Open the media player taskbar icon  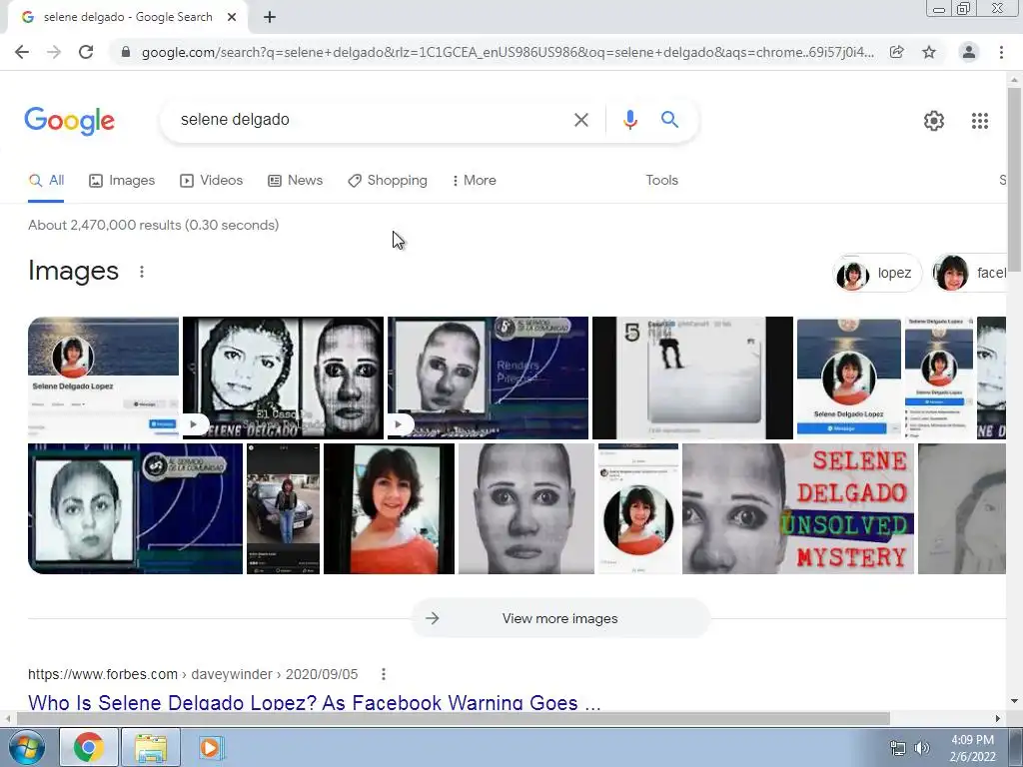pos(210,747)
